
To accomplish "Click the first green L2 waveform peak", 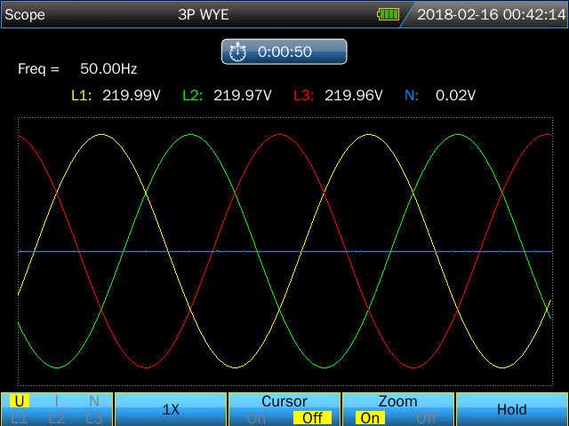I will pyautogui.click(x=190, y=135).
